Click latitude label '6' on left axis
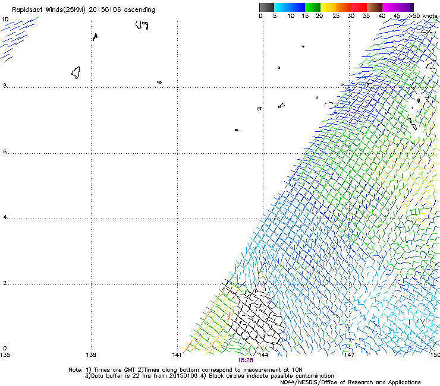This screenshot has height=386, width=440. [5, 151]
